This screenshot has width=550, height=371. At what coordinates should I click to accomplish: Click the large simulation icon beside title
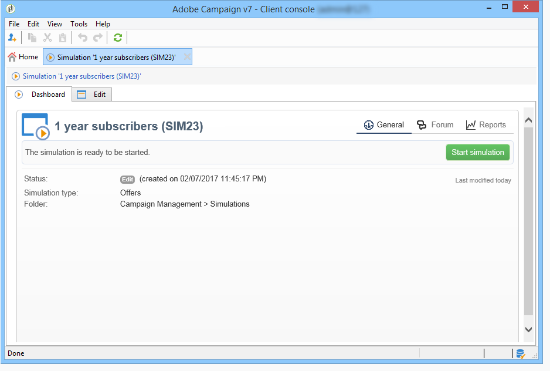[x=35, y=126]
